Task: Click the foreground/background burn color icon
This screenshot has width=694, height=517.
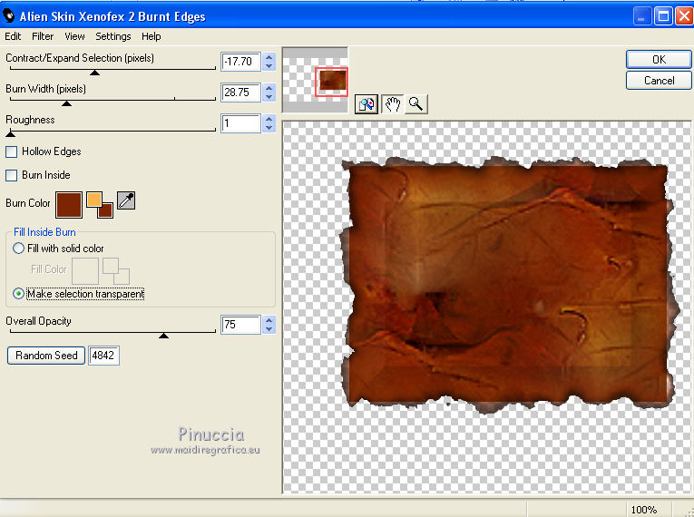Action: (x=99, y=204)
